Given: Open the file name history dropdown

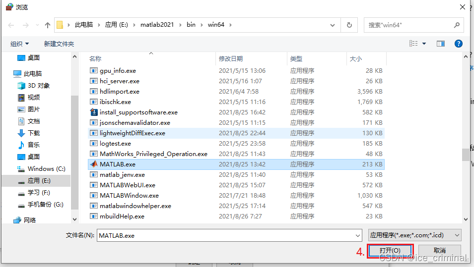Looking at the screenshot, I should (x=358, y=235).
